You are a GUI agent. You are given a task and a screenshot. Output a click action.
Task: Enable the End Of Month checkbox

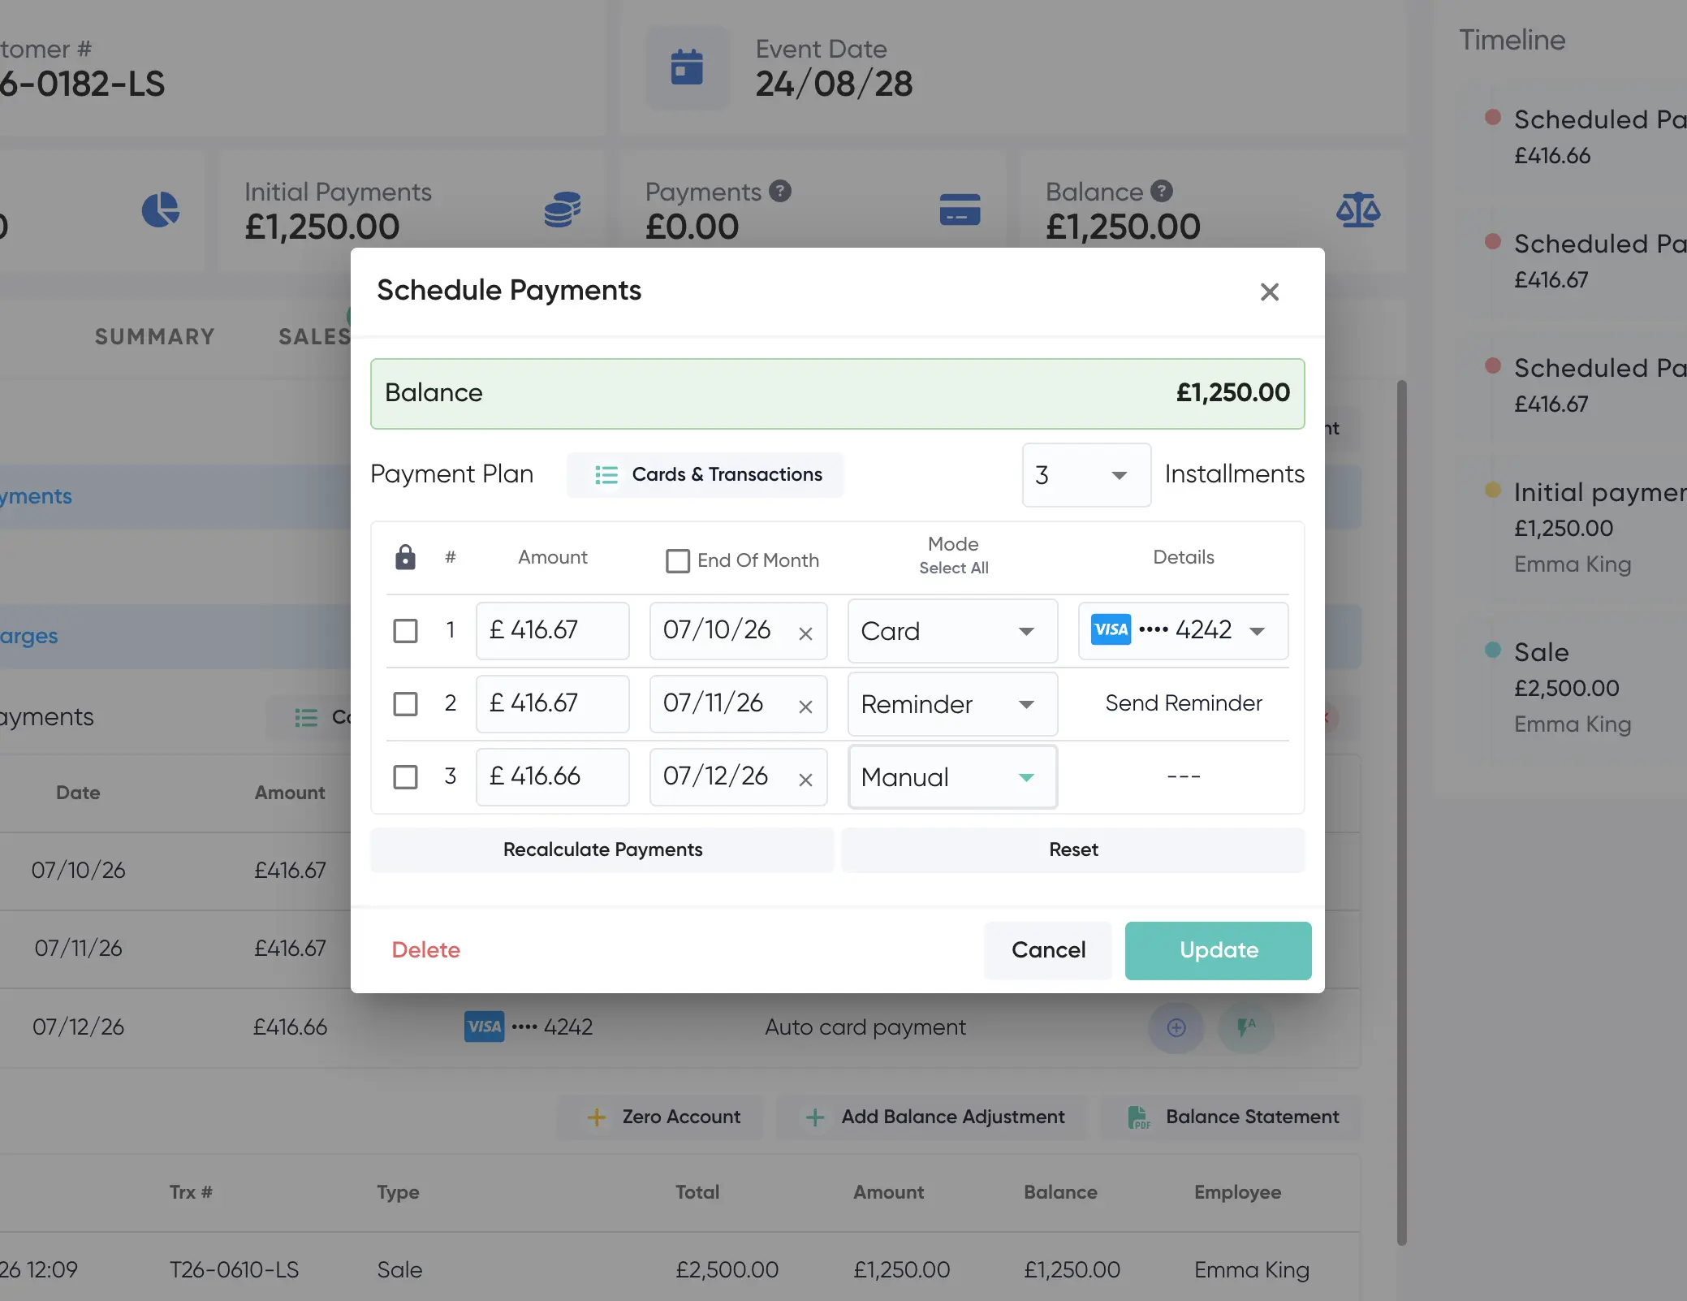(678, 560)
